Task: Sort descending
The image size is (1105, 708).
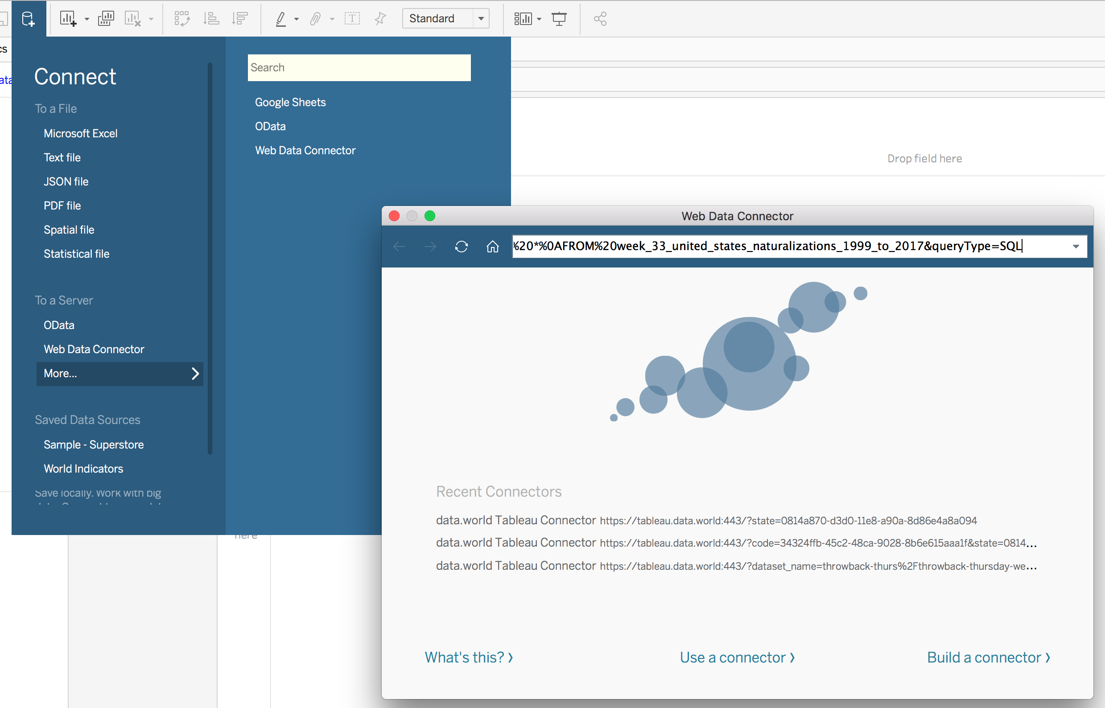Action: click(239, 18)
